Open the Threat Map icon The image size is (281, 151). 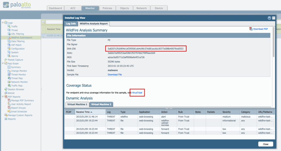coord(9,78)
